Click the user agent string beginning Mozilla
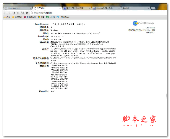The image size is (170, 139). tap(80, 44)
